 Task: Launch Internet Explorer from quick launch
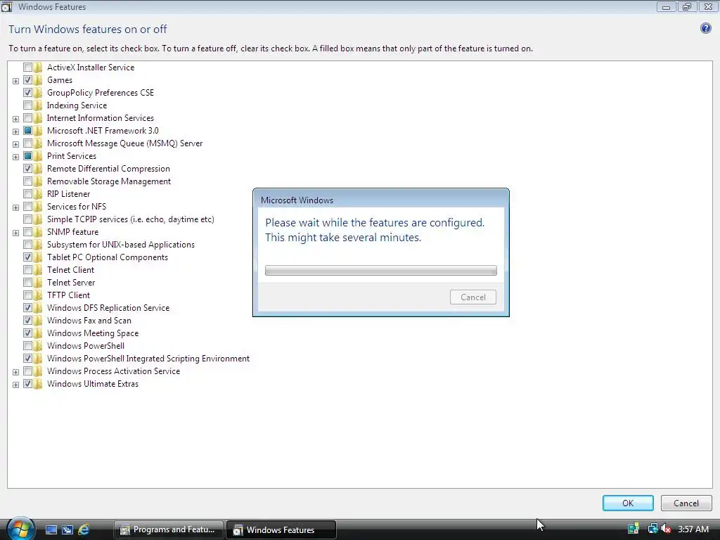point(84,529)
